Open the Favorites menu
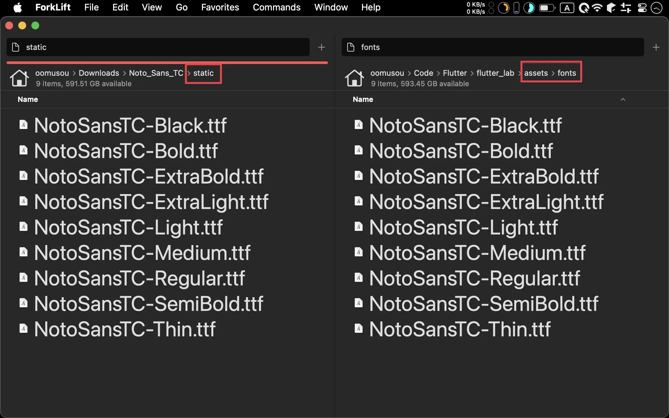Image resolution: width=669 pixels, height=418 pixels. pyautogui.click(x=220, y=7)
